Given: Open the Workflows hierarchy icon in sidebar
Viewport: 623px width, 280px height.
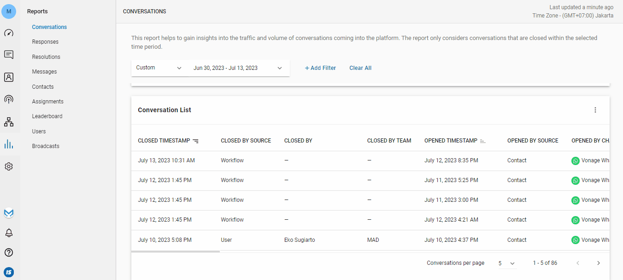Looking at the screenshot, I should click(9, 122).
